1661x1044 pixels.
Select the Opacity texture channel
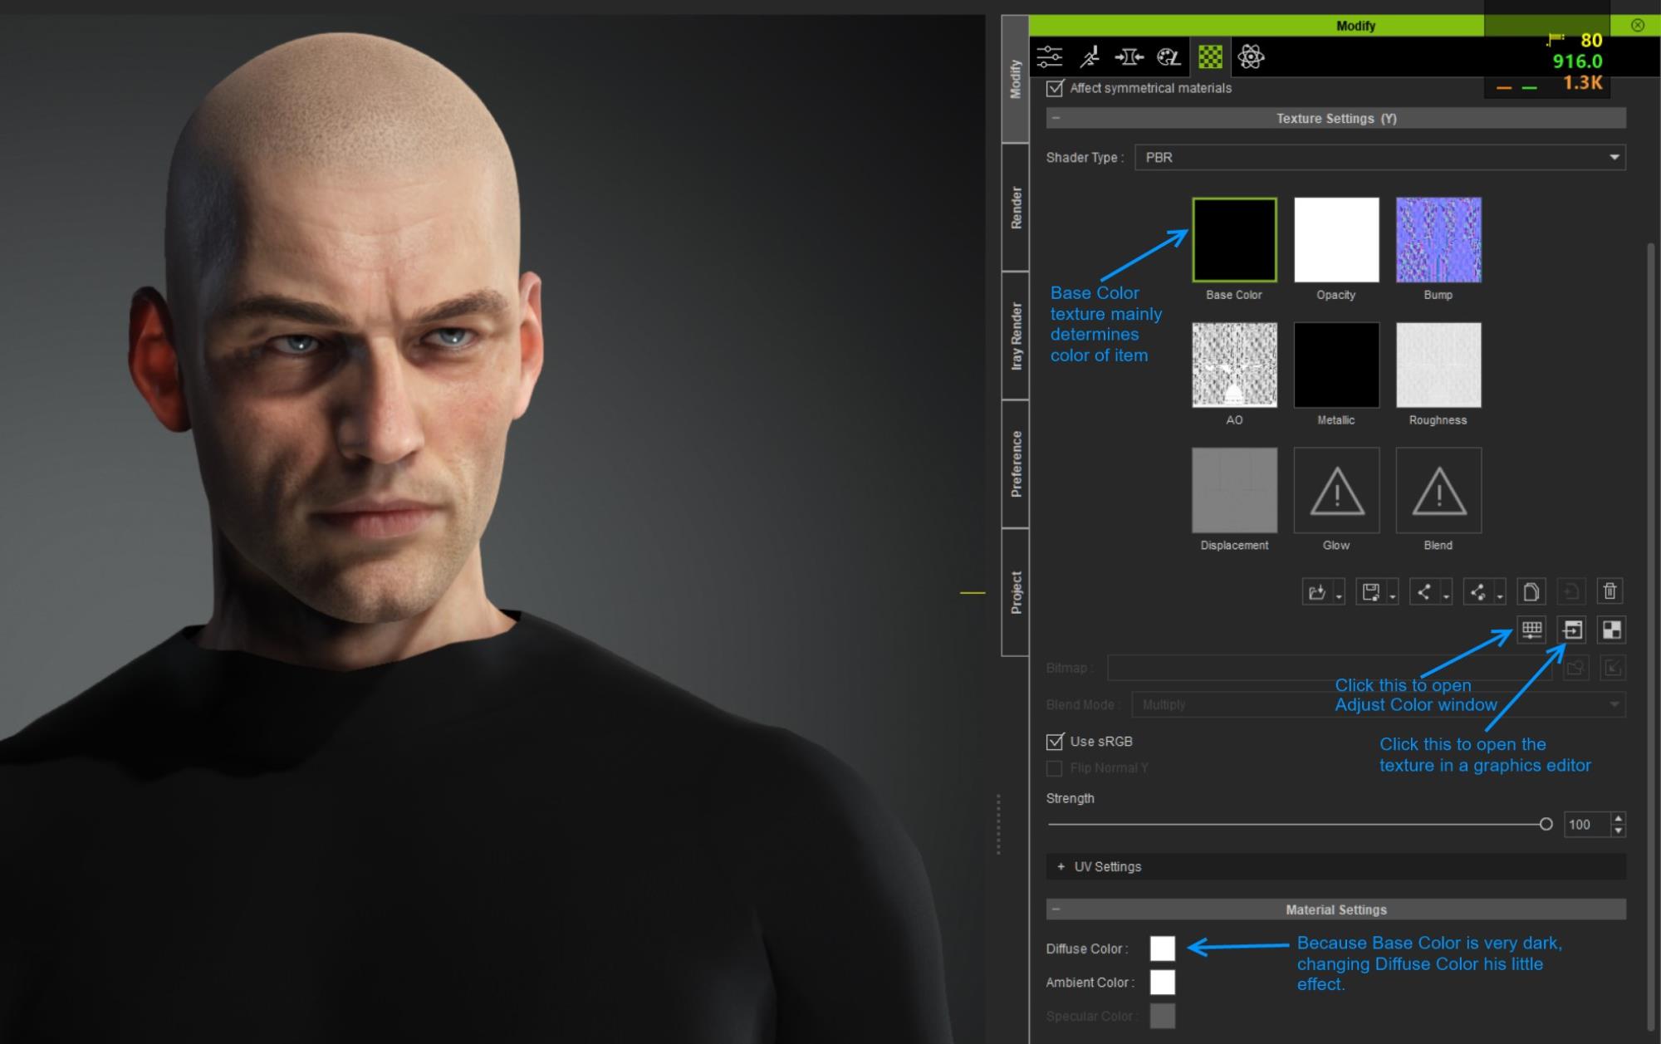[1336, 240]
